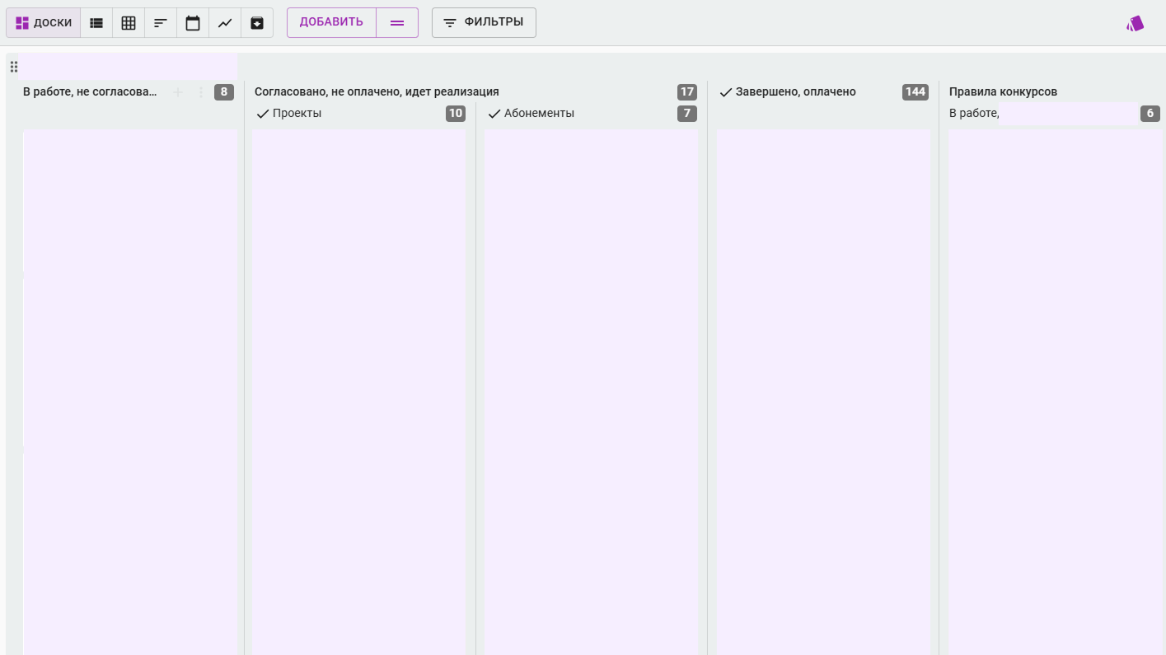Click the Проекты sub-column label

coord(297,114)
